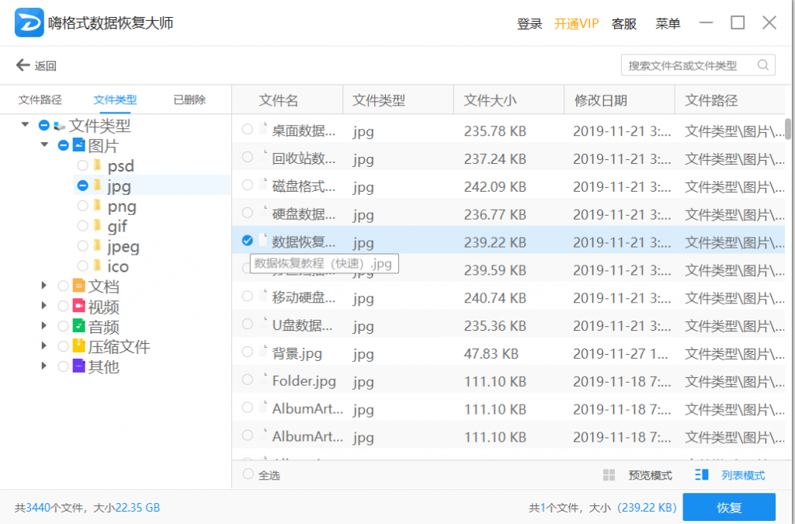Click the 图片 category icon
Screen dimensions: 795x524
[78, 145]
